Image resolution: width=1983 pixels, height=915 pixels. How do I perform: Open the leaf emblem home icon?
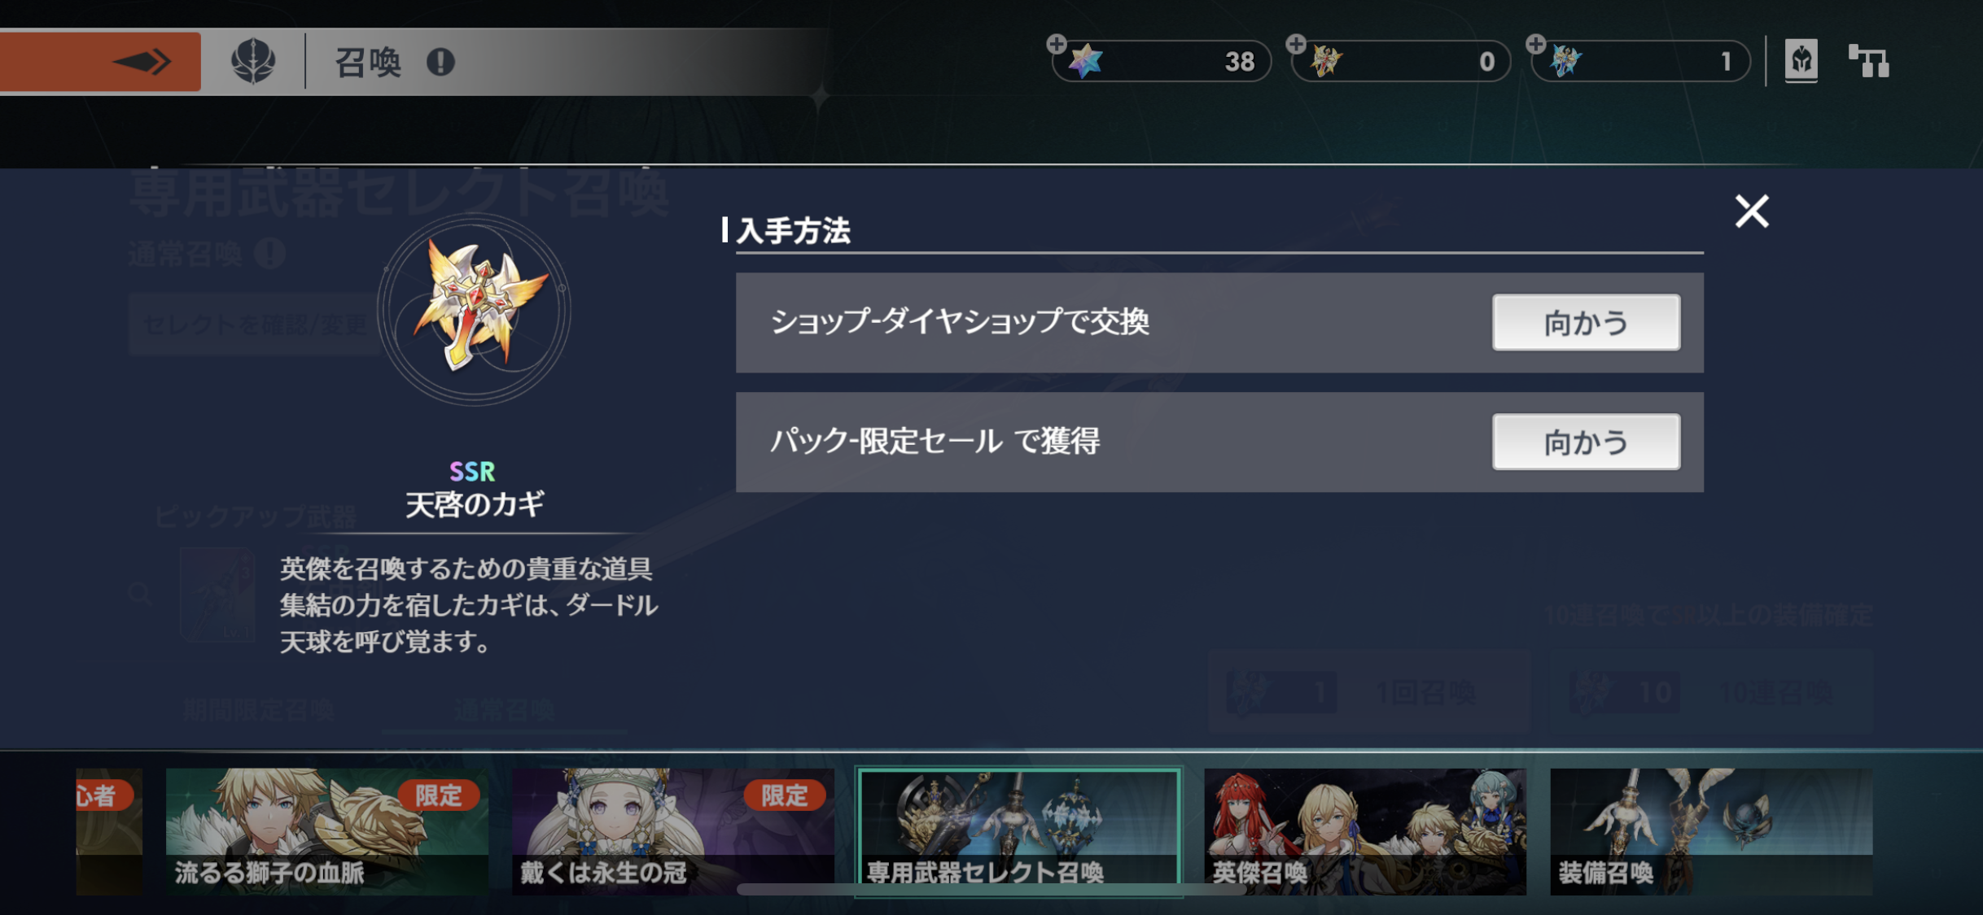[x=253, y=62]
